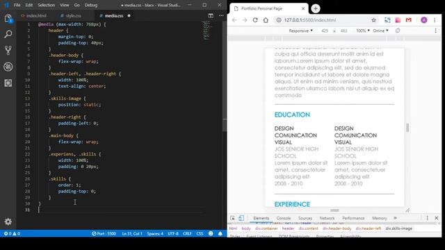Open File menu in VS Code
The image size is (445, 250).
[17, 5]
